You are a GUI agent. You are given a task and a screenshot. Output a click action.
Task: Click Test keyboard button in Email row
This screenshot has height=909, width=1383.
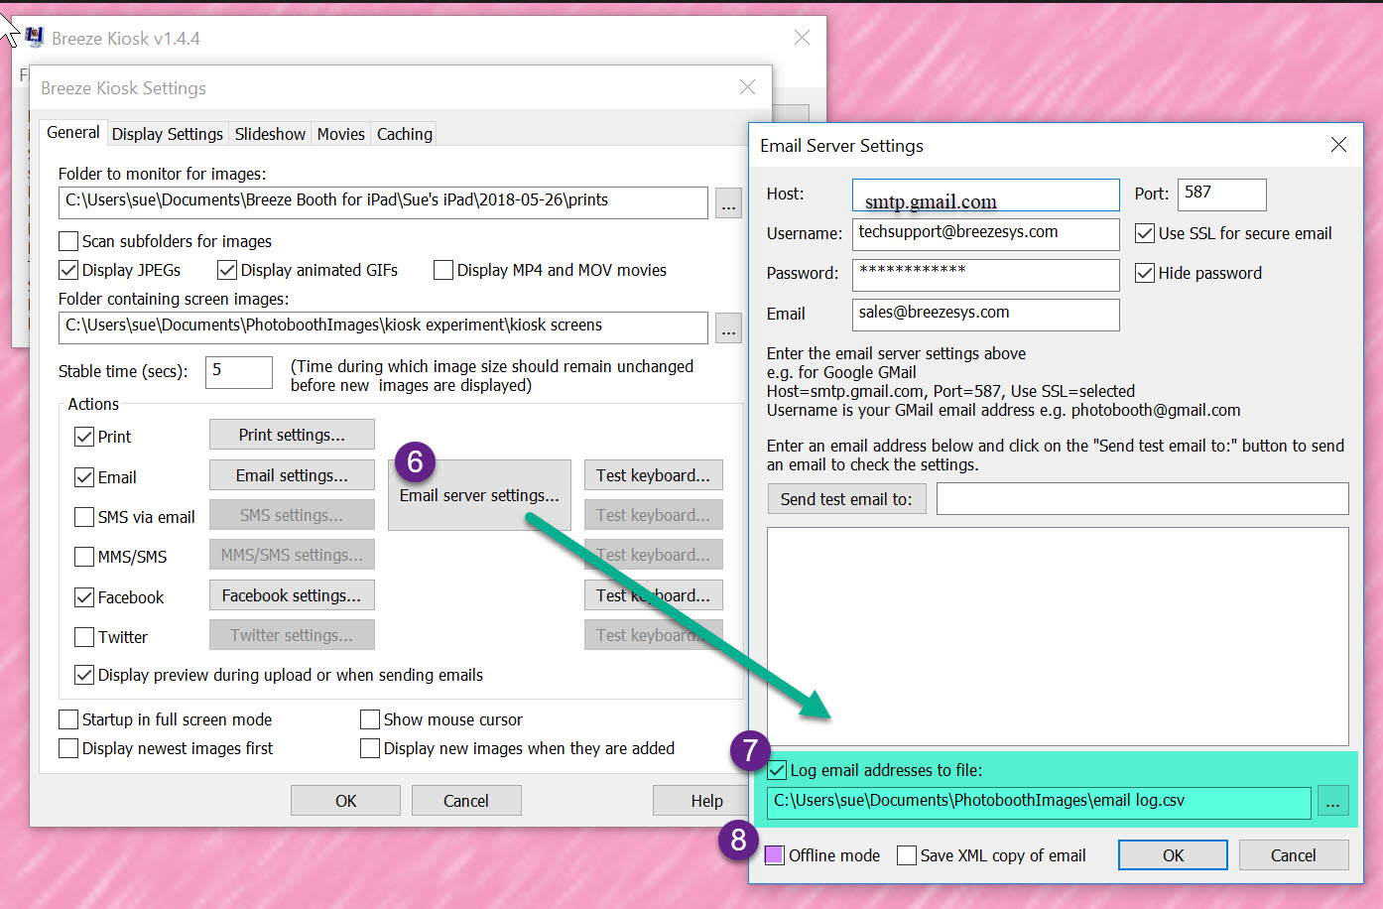point(653,475)
